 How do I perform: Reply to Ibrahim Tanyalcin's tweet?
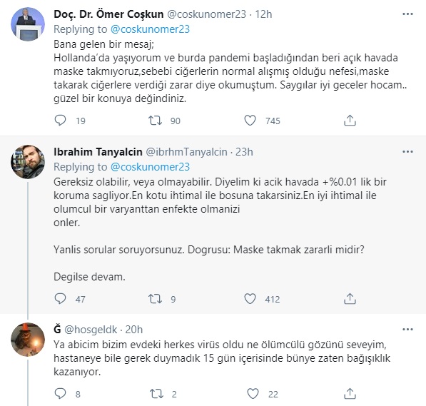(x=60, y=298)
